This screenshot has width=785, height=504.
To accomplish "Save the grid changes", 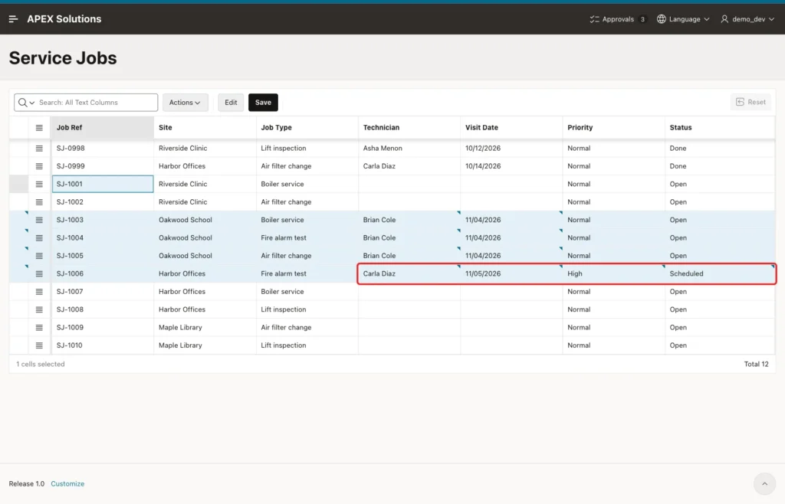I will tap(264, 103).
